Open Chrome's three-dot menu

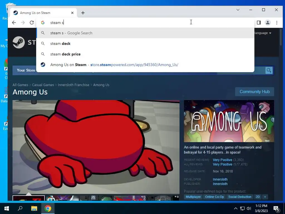click(277, 23)
